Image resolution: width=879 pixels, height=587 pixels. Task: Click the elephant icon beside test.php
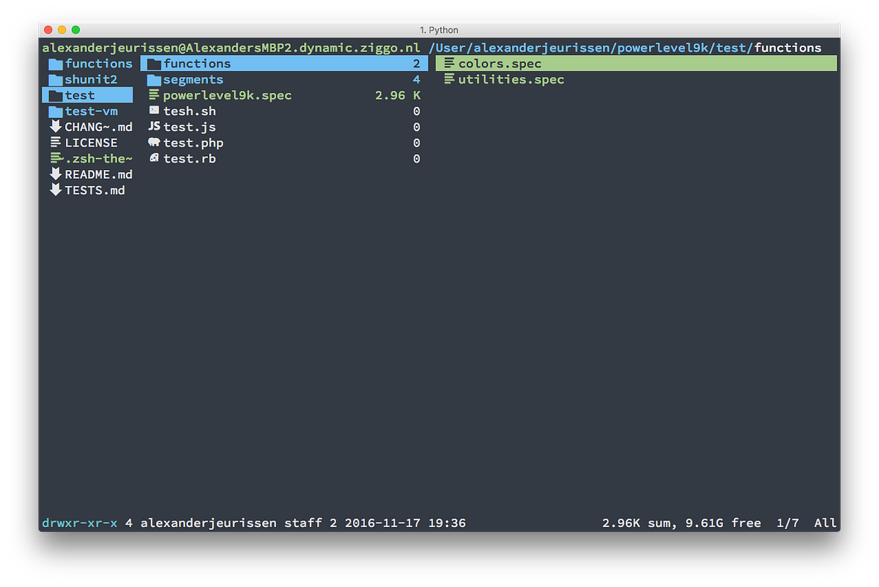[x=154, y=142]
